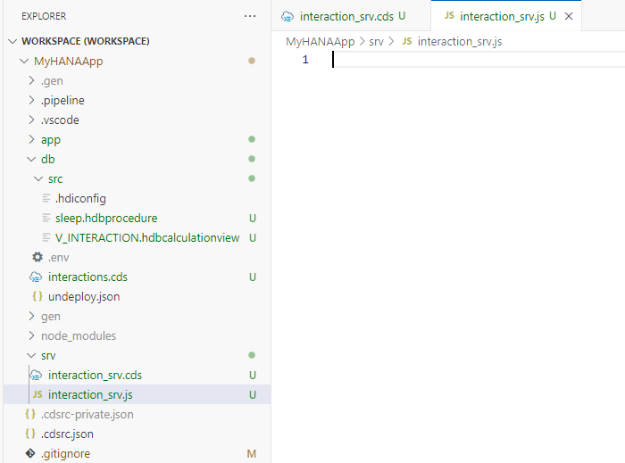Viewport: 625px width, 463px height.
Task: Open interaction_srv.cds under srv folder
Action: [x=95, y=375]
